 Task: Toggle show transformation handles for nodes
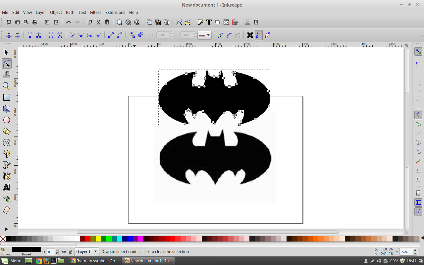point(250,35)
